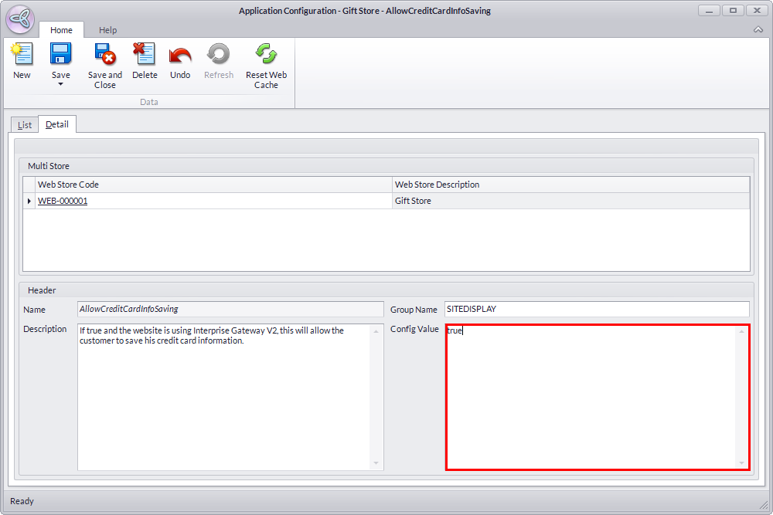Select the row indicator arrow for WEB-000001

(29, 201)
